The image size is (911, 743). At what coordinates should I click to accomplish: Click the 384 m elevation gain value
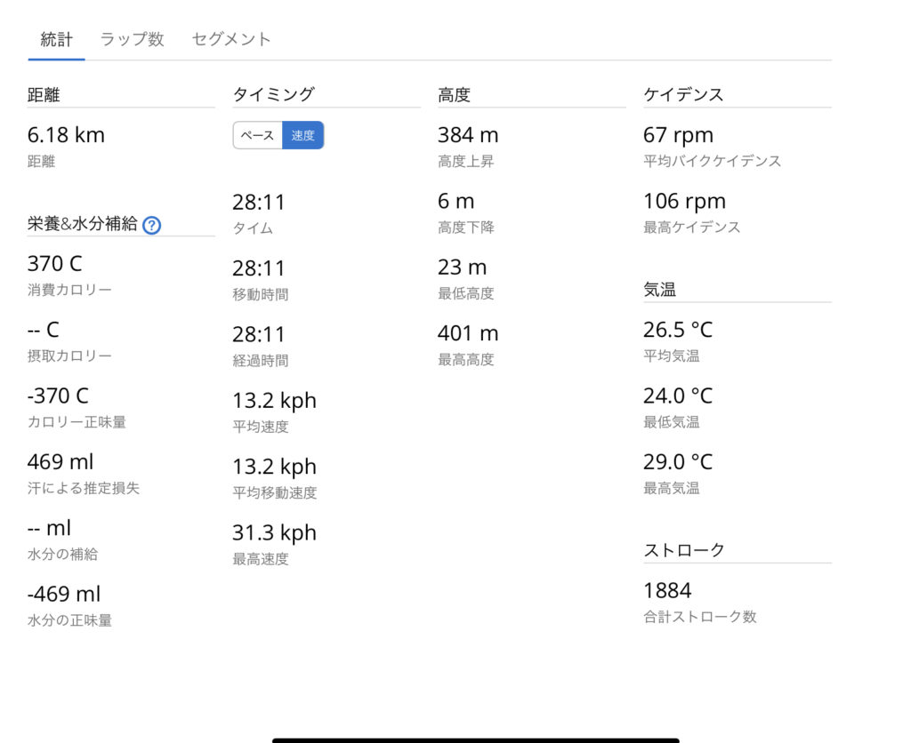click(x=468, y=135)
